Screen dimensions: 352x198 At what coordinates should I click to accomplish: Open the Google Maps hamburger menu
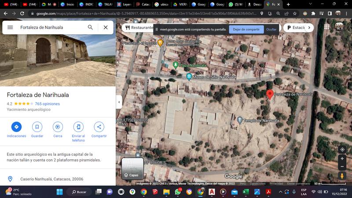10,27
